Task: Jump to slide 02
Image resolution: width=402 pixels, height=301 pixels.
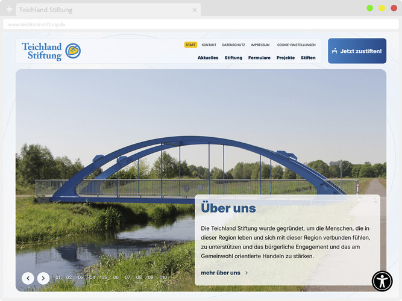Action: [69, 278]
